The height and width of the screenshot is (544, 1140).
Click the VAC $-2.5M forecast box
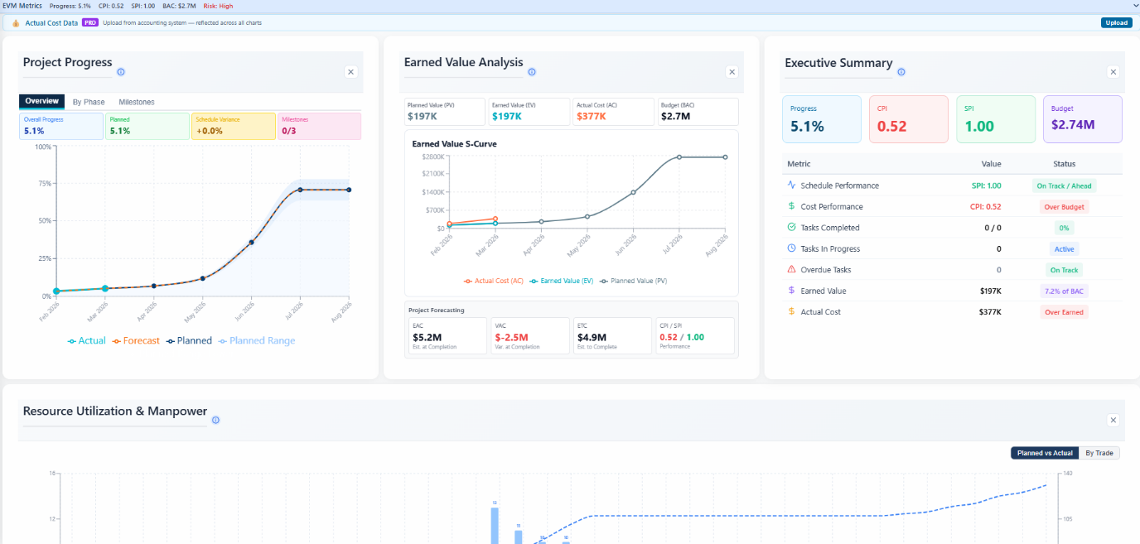530,335
